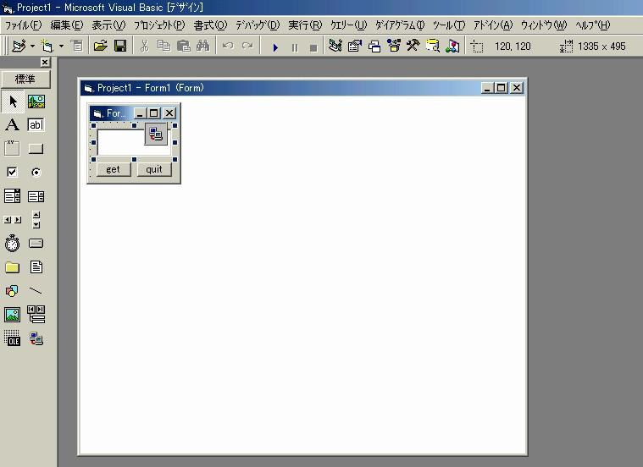Select the Winsock control in toolbox
Viewport: 643px width, 467px height.
tap(36, 338)
